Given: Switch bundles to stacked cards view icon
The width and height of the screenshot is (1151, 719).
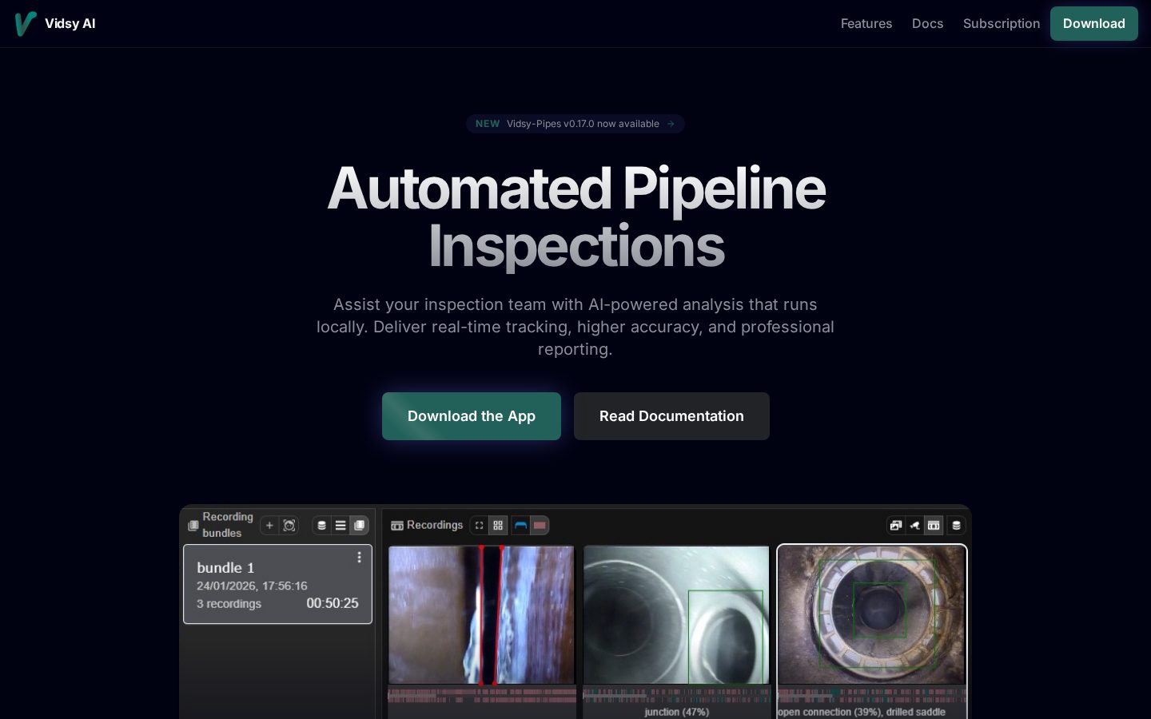Looking at the screenshot, I should point(360,526).
